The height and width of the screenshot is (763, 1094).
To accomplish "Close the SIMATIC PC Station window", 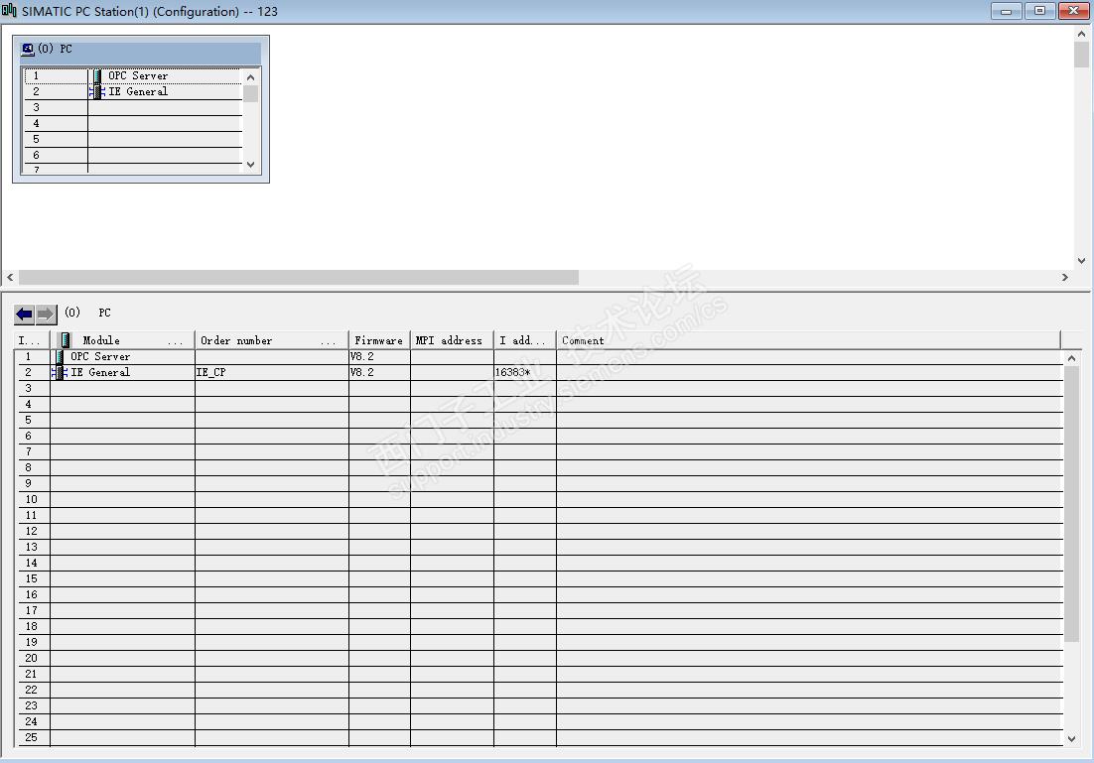I will tap(1073, 11).
